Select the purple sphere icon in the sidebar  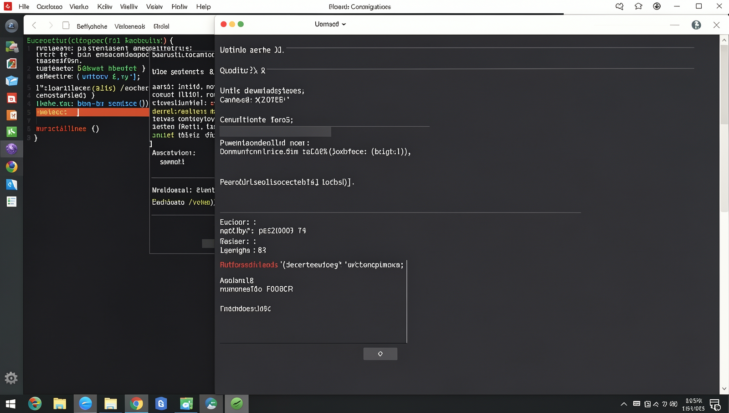(x=11, y=149)
